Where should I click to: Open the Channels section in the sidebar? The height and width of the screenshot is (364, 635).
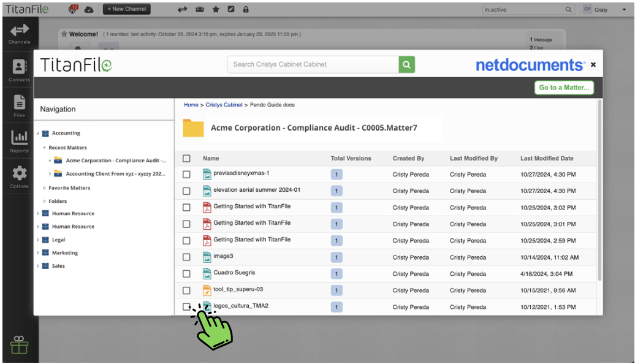coord(20,34)
